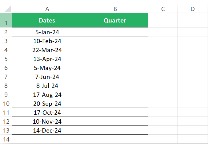The image size is (208, 144).
Task: Click the empty Quarter cell beside 20-Sep-24
Action: (115, 104)
